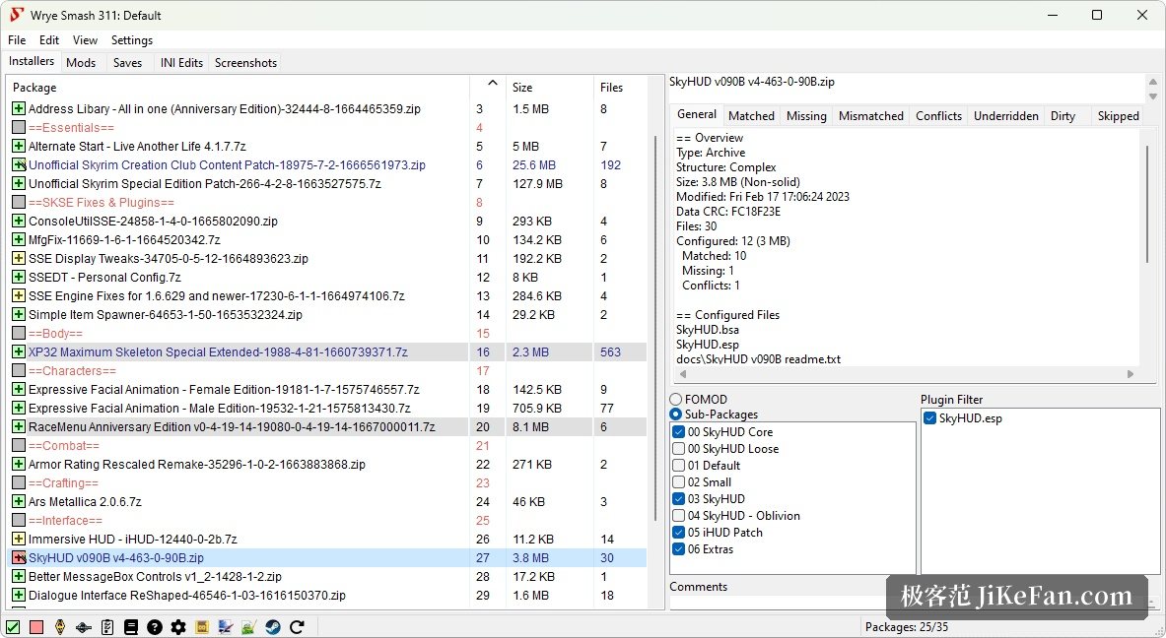Click the status box of RaceMenu Anniversary Edition
This screenshot has width=1166, height=638.
pyautogui.click(x=20, y=427)
